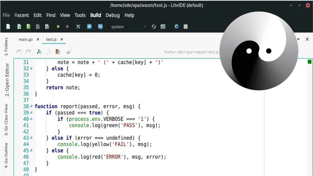
Task: Click the Open Folder toolbar icon
Action: tap(29, 27)
